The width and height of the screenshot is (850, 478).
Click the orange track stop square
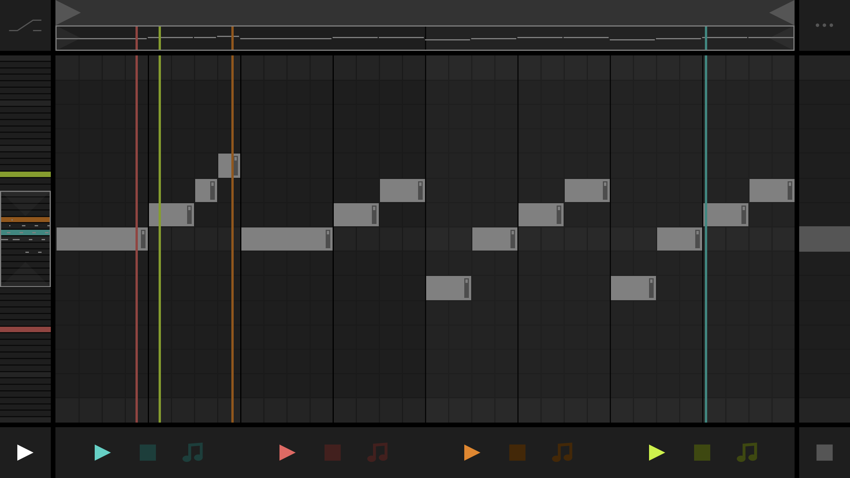517,453
